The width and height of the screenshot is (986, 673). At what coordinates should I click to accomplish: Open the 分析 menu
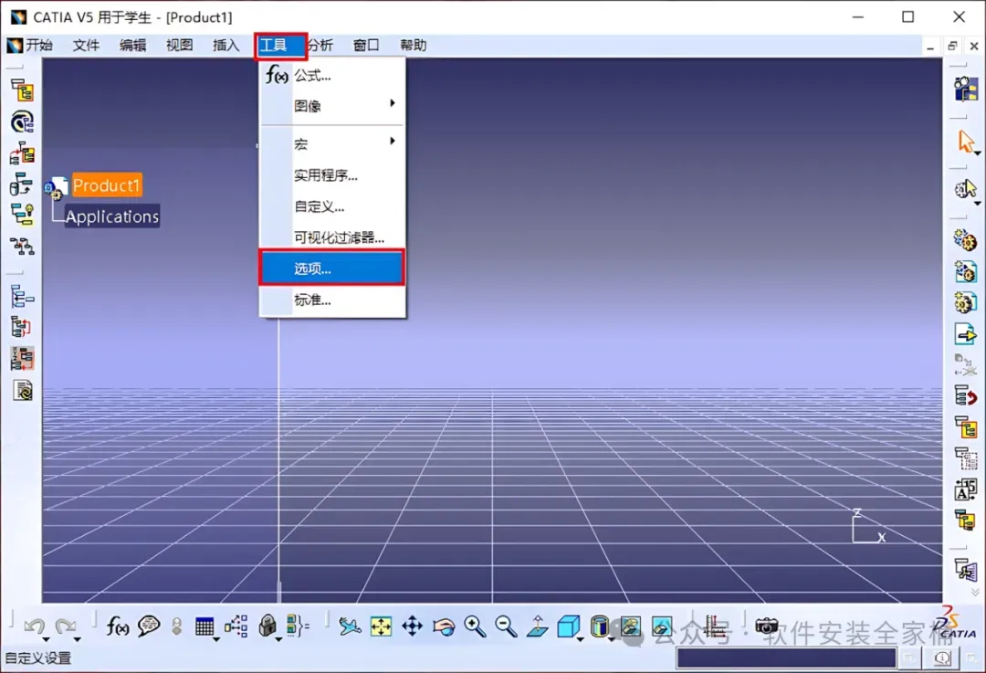pyautogui.click(x=320, y=46)
